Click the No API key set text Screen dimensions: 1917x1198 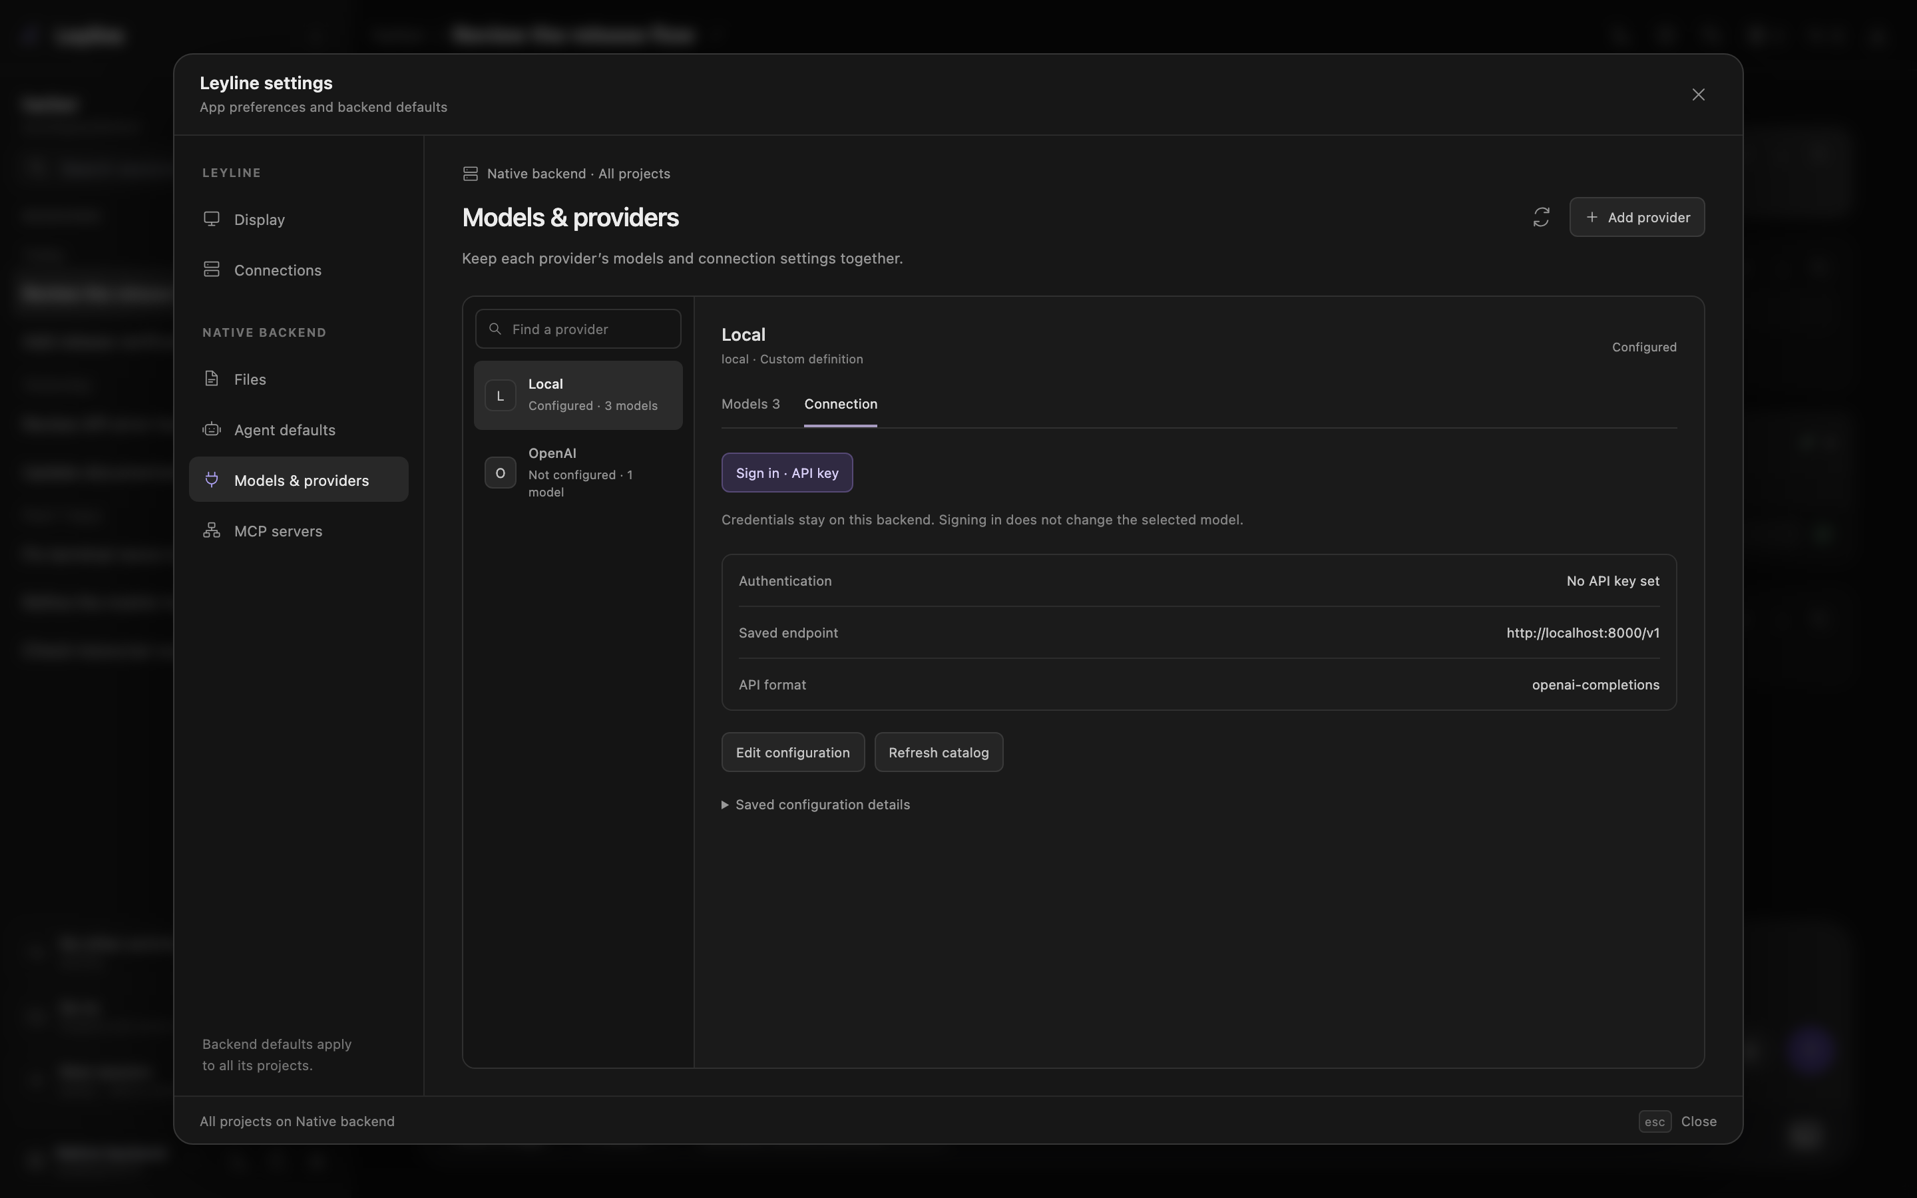(x=1613, y=582)
